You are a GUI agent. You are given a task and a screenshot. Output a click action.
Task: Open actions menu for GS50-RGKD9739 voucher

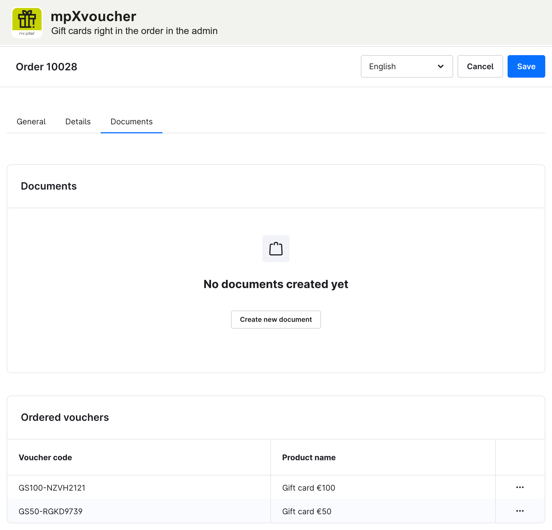(x=520, y=511)
